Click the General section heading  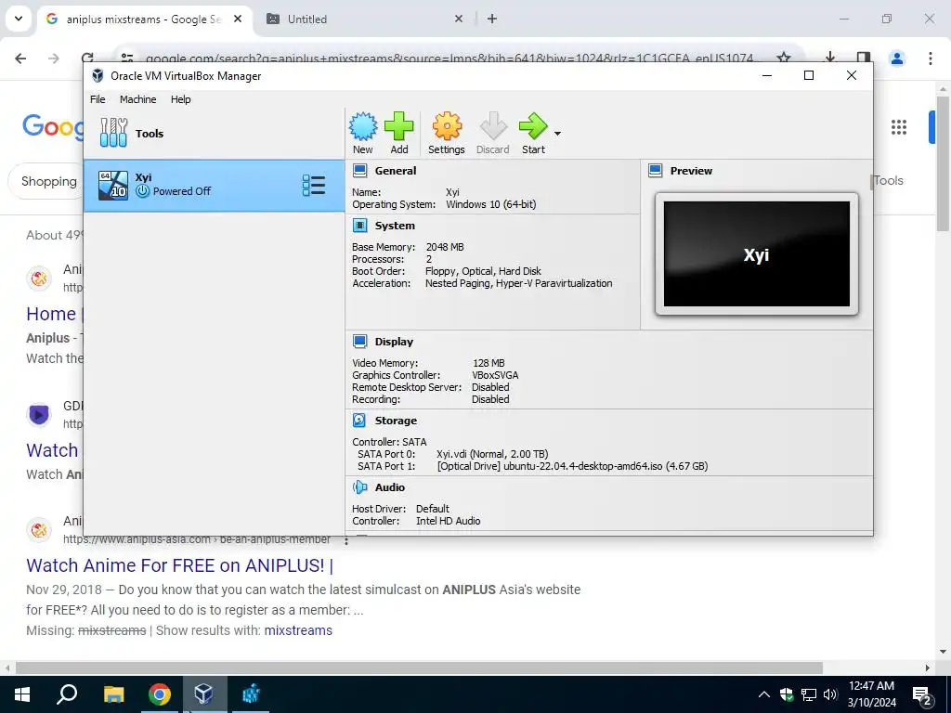pyautogui.click(x=396, y=171)
